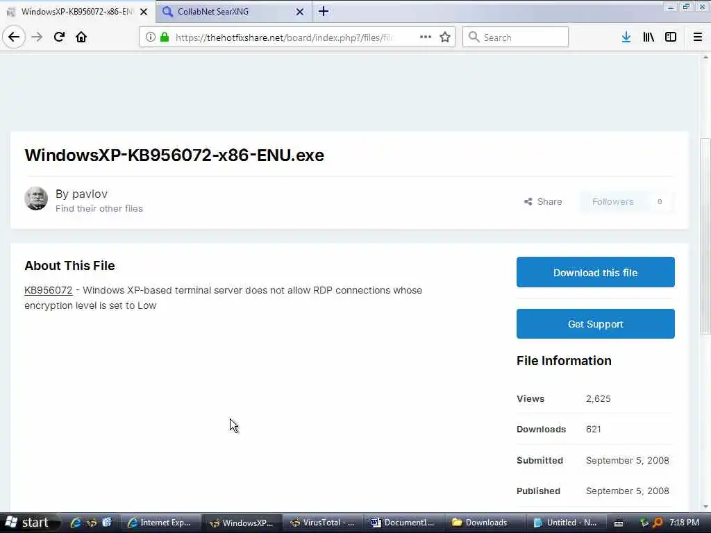Click the third Quick Launch icon
711x533 pixels.
tap(107, 523)
